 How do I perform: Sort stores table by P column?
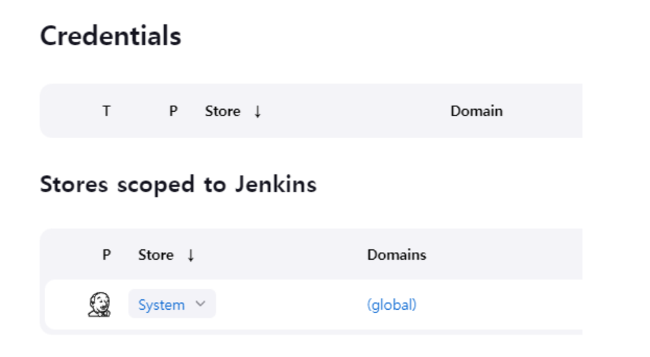[x=106, y=255]
